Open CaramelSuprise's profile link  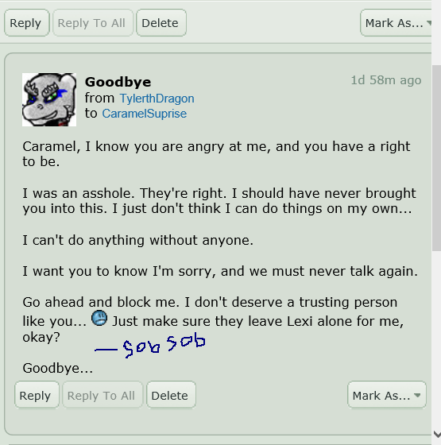[x=144, y=114]
